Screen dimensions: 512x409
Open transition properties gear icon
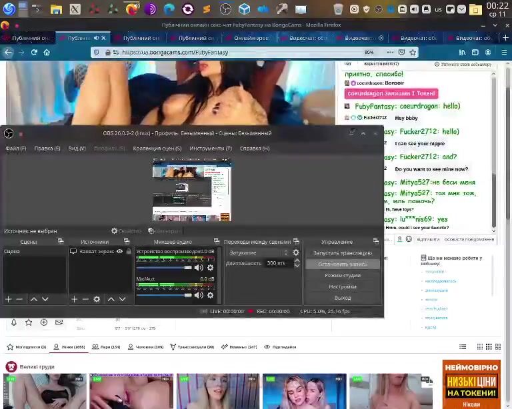tap(296, 253)
